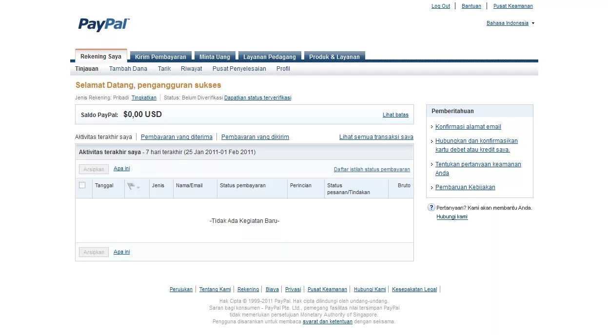Click the Hubungi kami link under Pertanyaan
This screenshot has width=608, height=335.
tap(452, 217)
